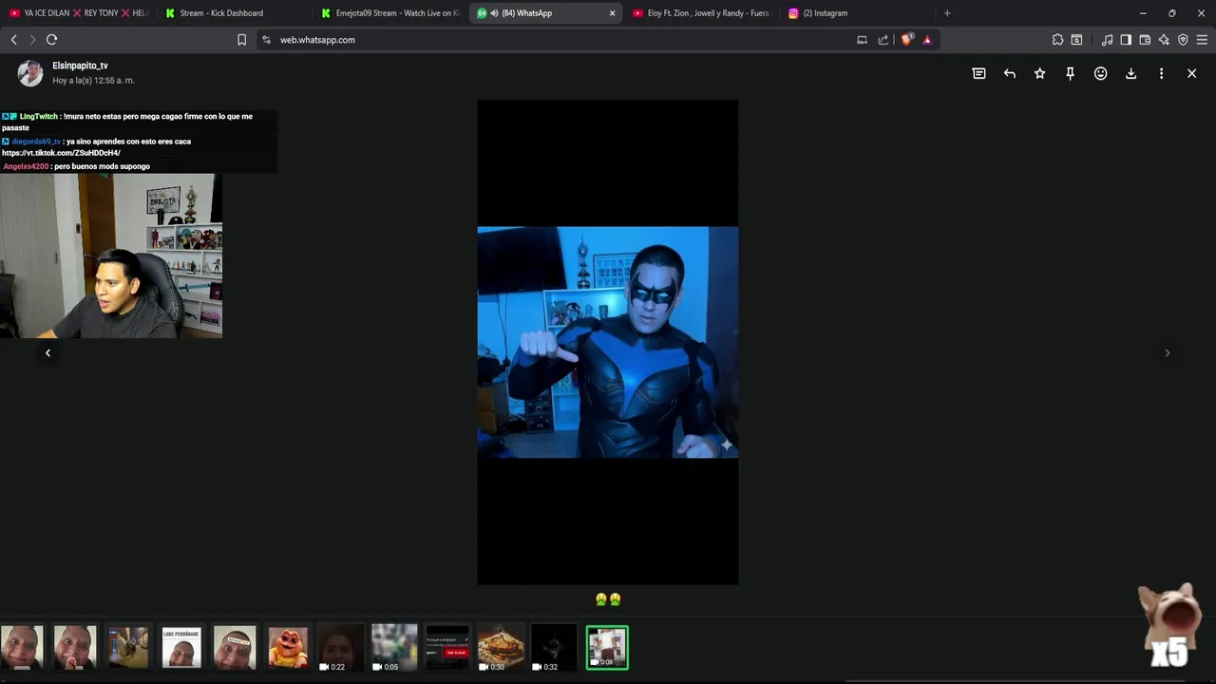The height and width of the screenshot is (684, 1216).
Task: Open Brave Shields lion icon
Action: tap(906, 40)
